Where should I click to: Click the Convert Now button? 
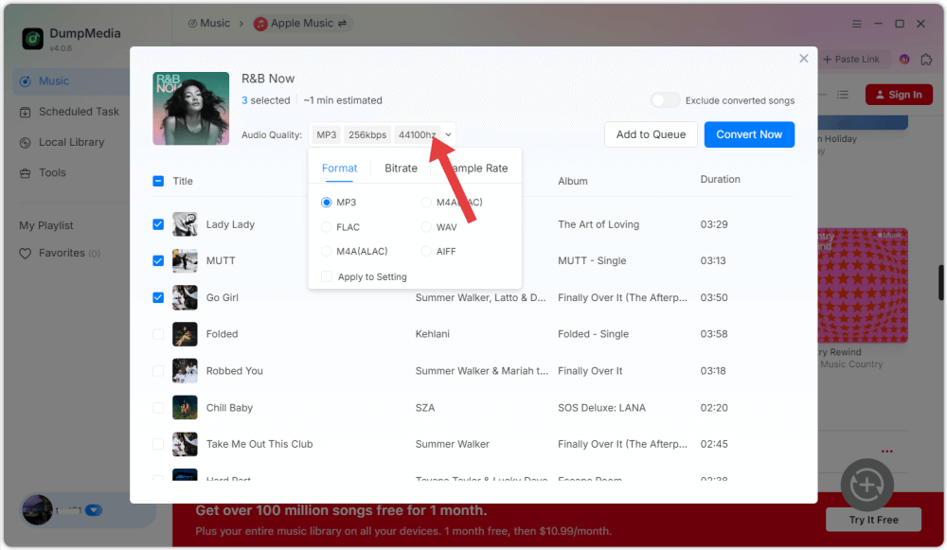(x=749, y=134)
